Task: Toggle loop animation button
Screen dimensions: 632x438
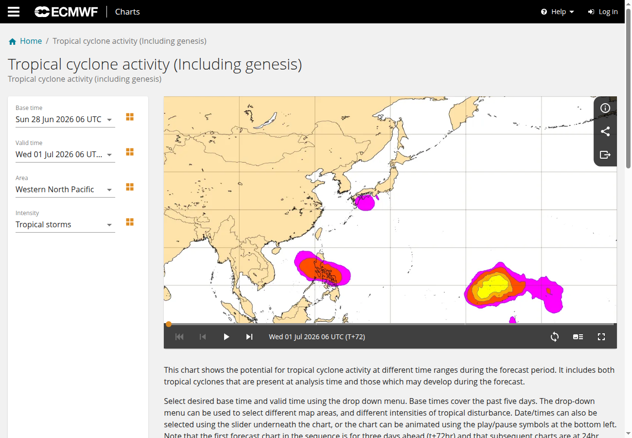Action: (555, 337)
